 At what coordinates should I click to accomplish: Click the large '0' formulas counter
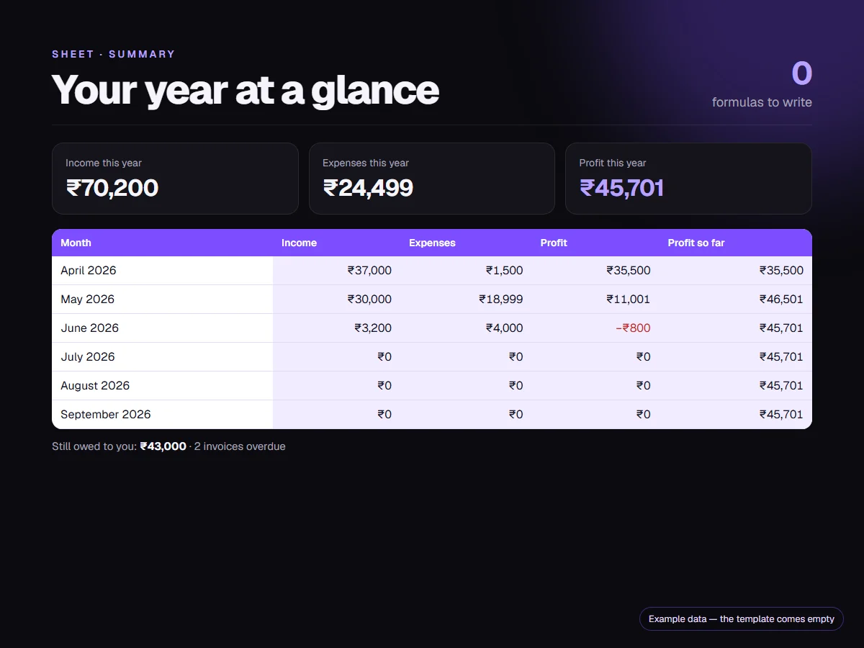click(802, 73)
